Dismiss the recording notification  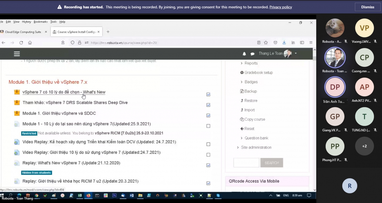[x=368, y=7]
